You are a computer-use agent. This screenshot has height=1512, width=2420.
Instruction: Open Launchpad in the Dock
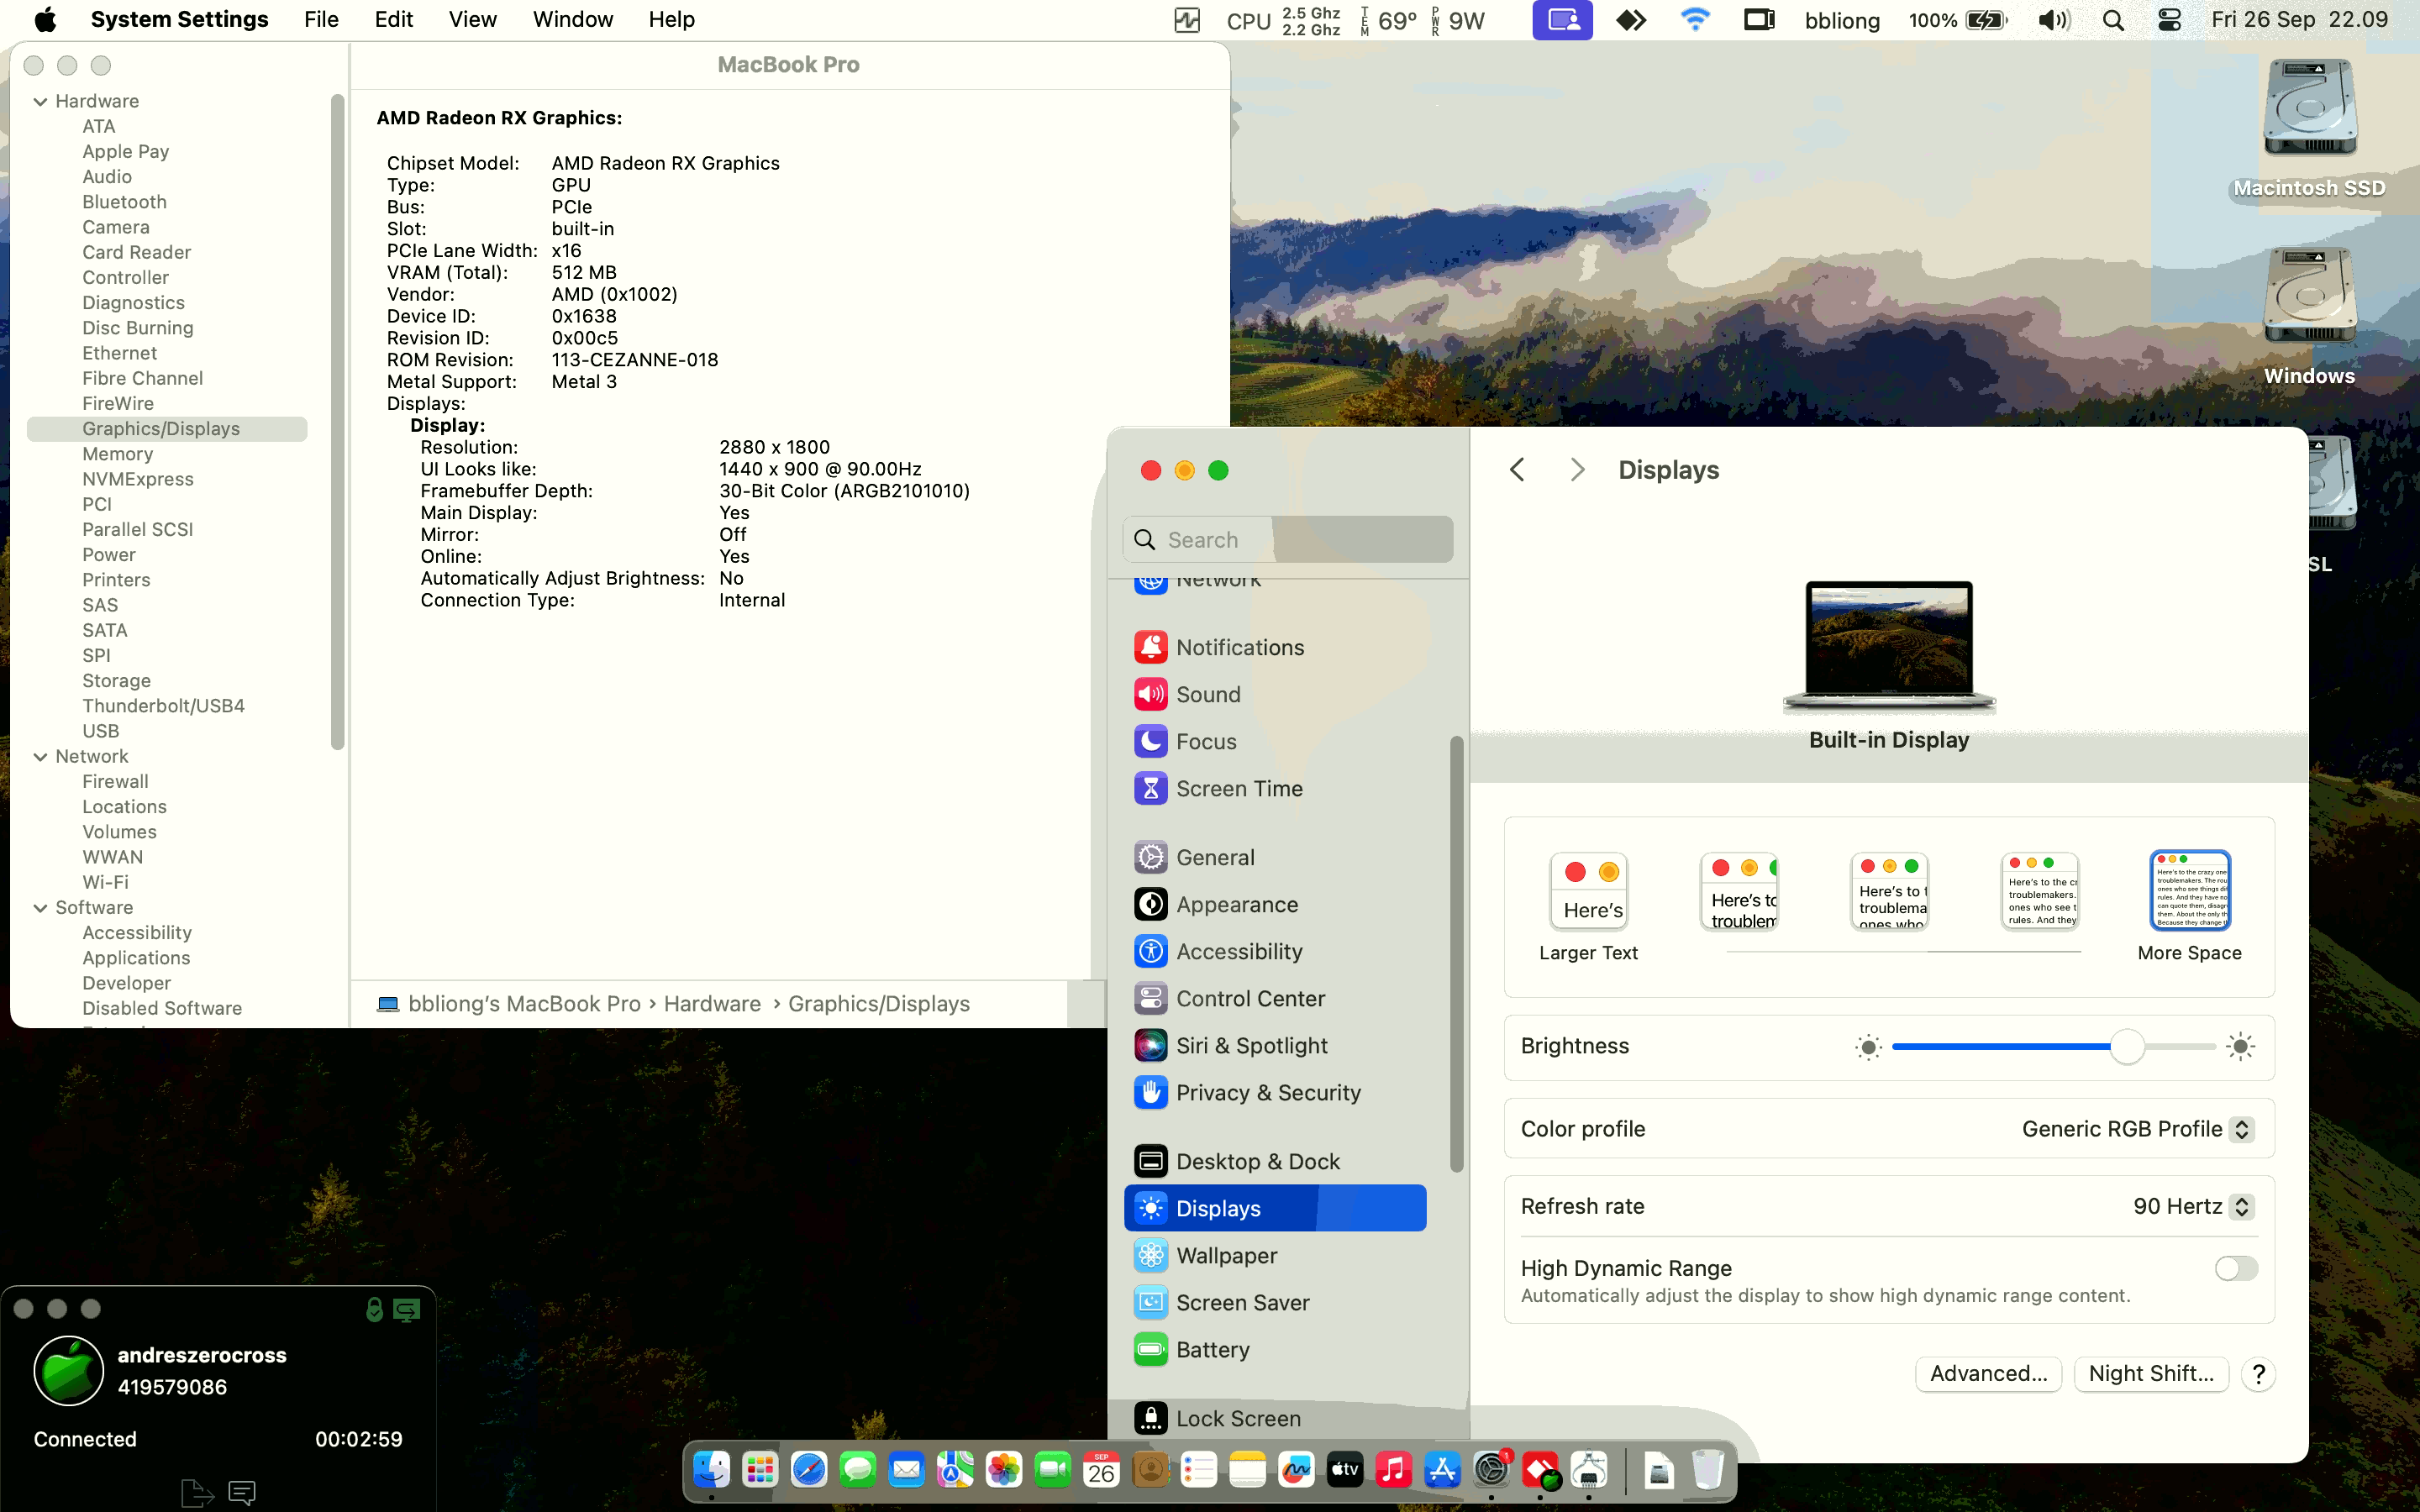(760, 1470)
